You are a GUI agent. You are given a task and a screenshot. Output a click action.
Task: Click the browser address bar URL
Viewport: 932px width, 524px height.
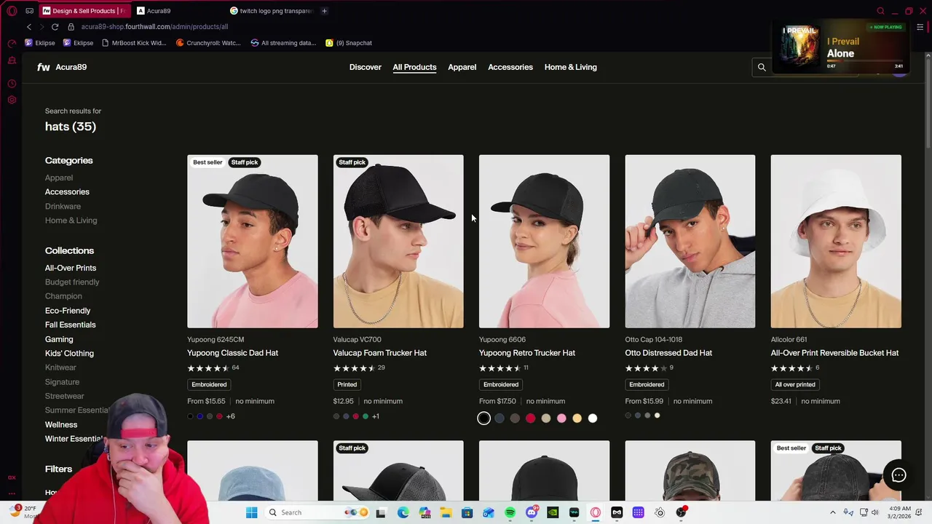pyautogui.click(x=154, y=27)
